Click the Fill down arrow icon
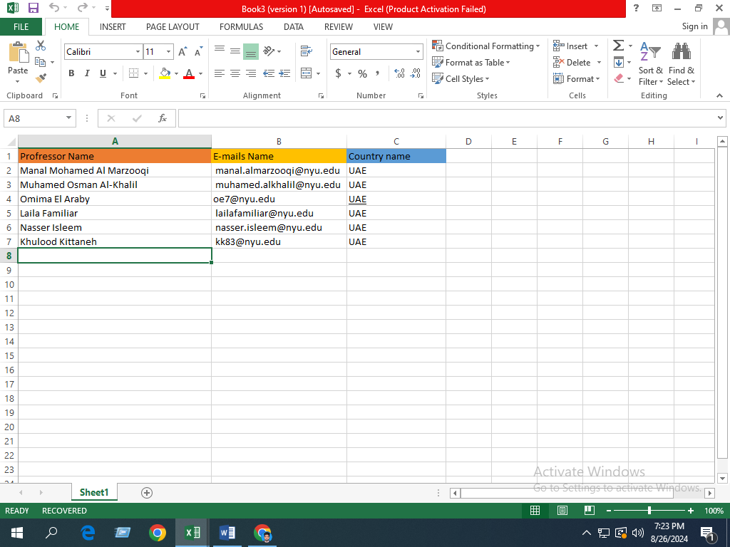This screenshot has width=730, height=547. click(619, 62)
